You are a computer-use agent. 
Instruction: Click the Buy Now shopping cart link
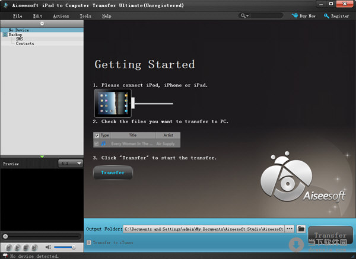304,16
